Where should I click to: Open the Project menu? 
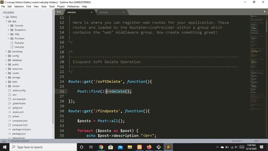61,6
